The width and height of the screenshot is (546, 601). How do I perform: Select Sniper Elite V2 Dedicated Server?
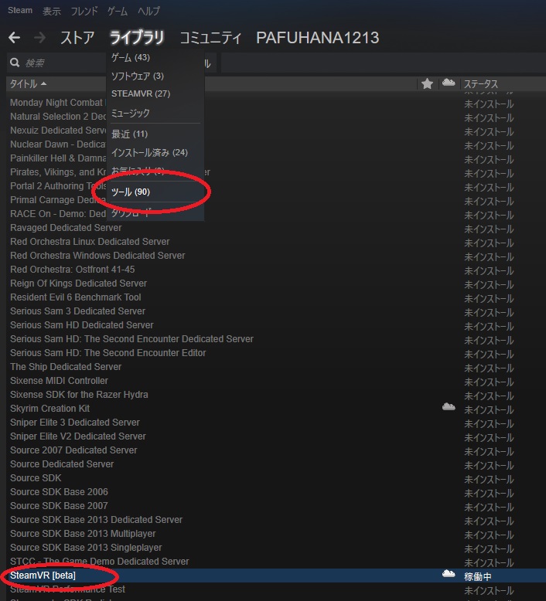pos(78,436)
